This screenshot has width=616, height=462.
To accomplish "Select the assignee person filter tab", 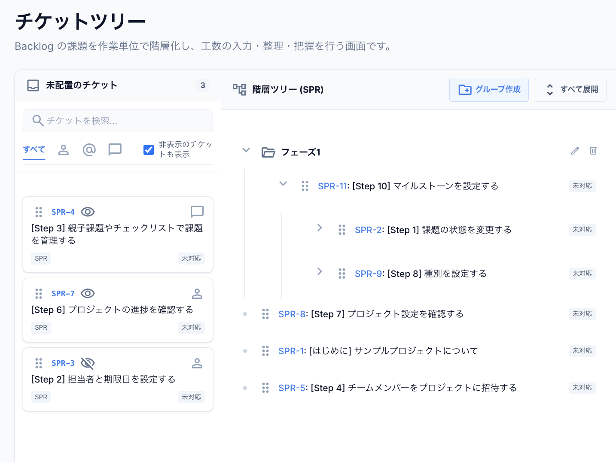I will [63, 149].
